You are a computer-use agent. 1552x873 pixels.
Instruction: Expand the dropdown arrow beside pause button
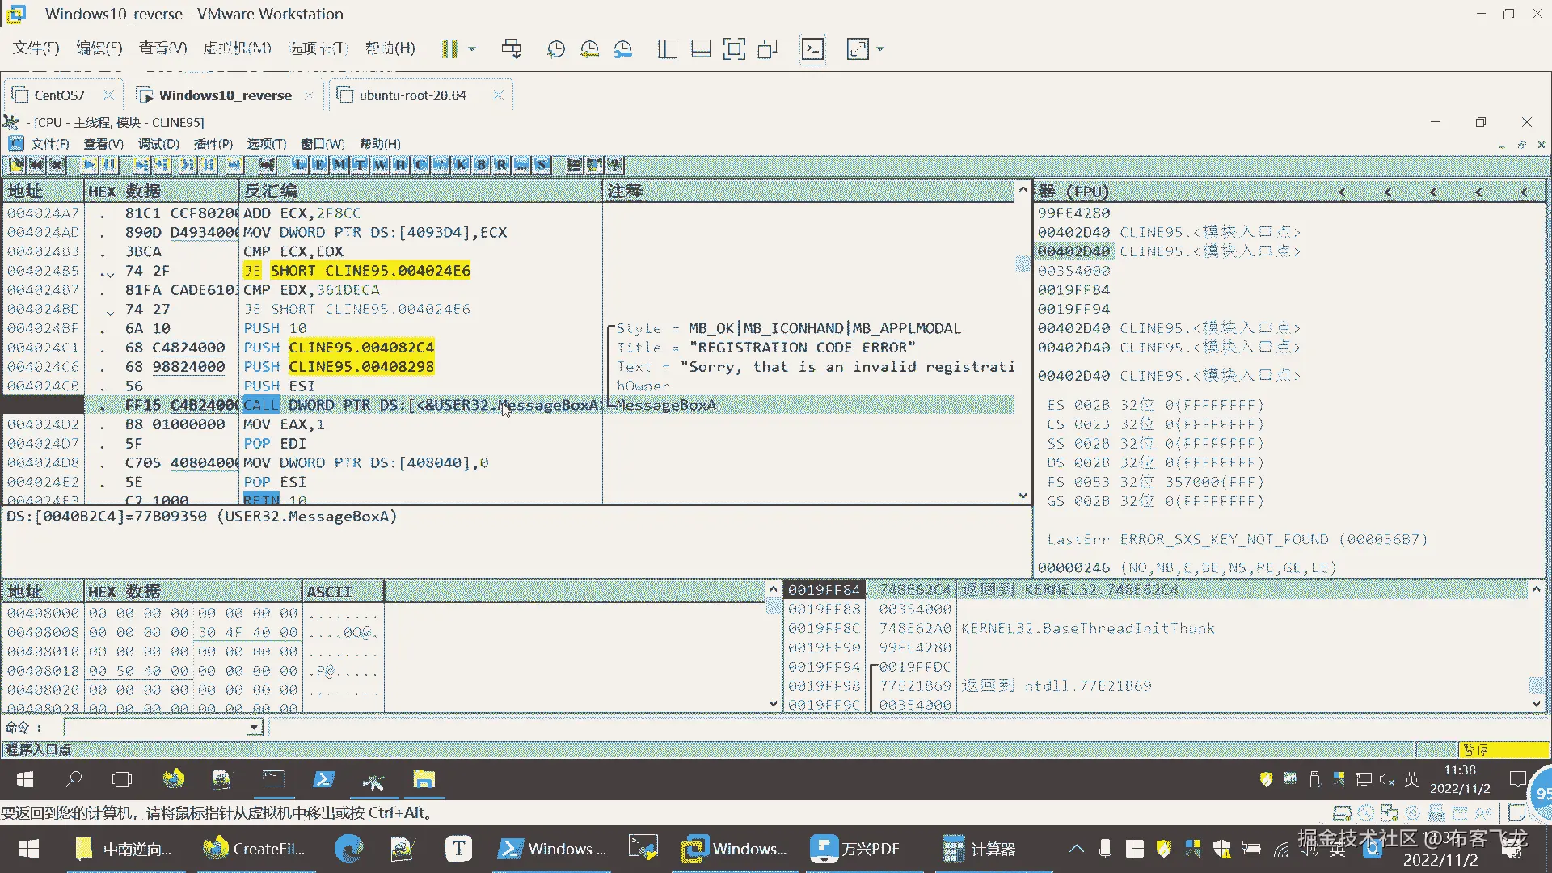point(472,49)
